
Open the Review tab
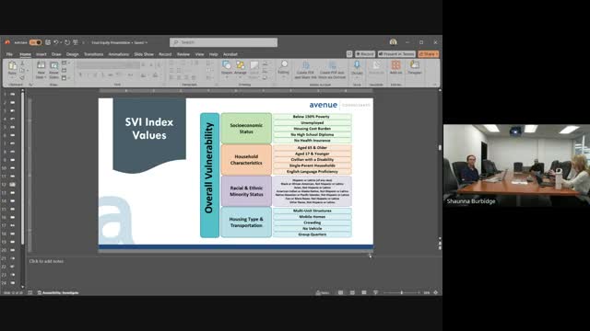click(x=183, y=54)
